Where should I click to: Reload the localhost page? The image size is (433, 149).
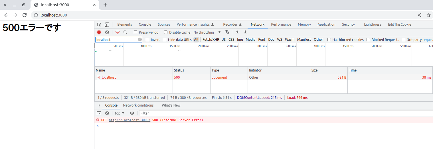tap(25, 15)
